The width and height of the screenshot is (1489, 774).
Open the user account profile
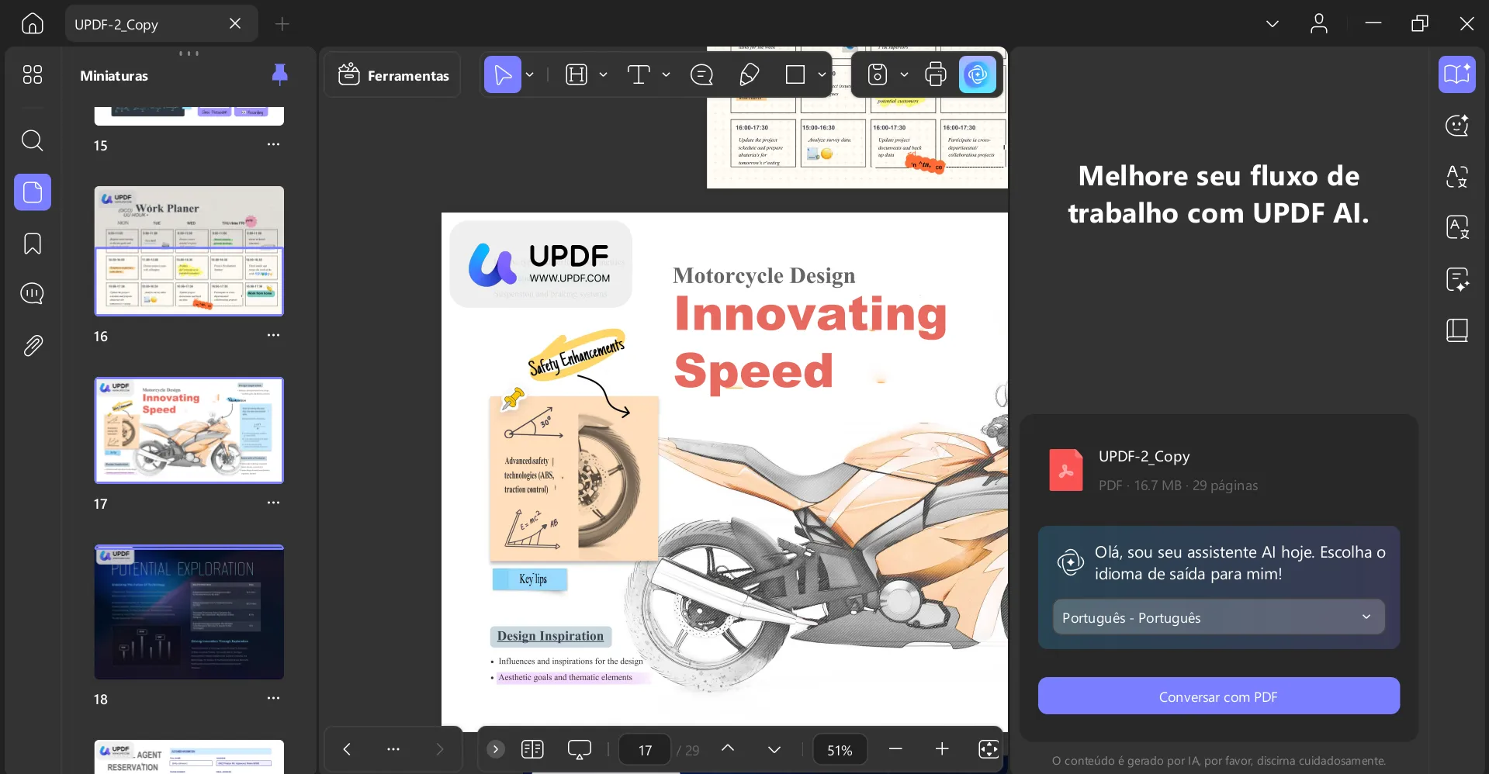[x=1319, y=24]
